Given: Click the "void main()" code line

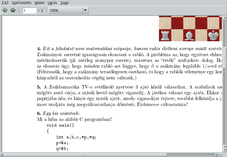Looking at the screenshot, I should click(60, 125).
